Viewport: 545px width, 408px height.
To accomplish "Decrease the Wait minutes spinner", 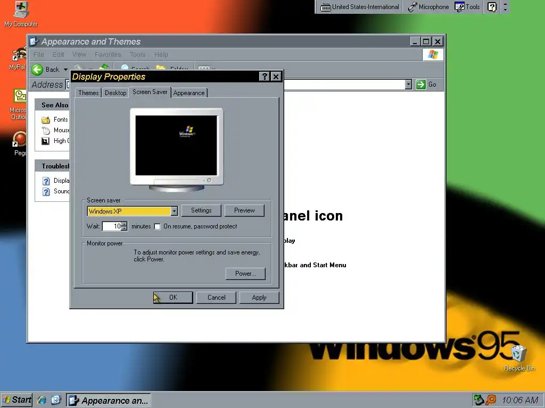I will click(124, 229).
